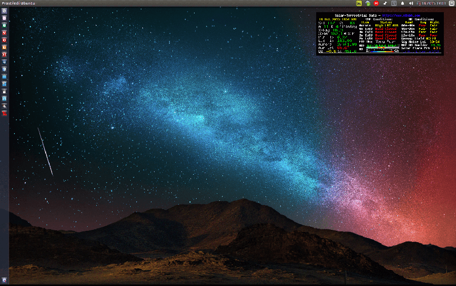The width and height of the screenshot is (456, 286).
Task: Open the n0nbh.com link in solar widget
Action: 400,16
